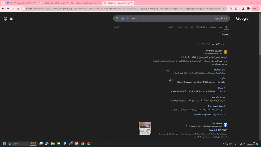The image size is (261, 147).
Task: Open more options for Facebook result
Action: click(186, 126)
